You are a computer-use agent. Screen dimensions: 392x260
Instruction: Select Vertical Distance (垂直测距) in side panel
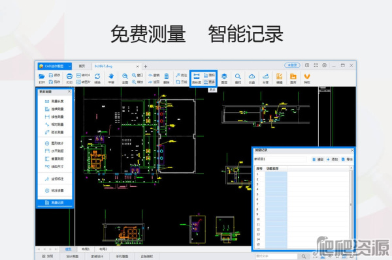pyautogui.click(x=54, y=158)
